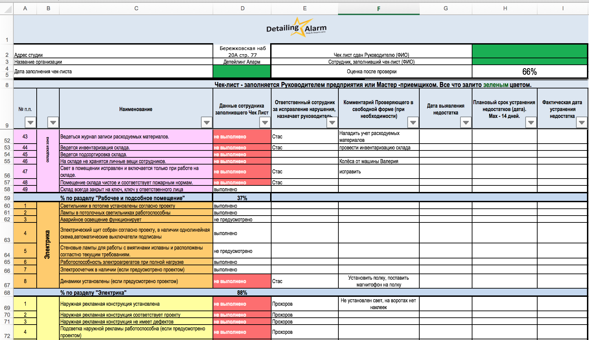Click the 66% score cell
Viewport: 589px width, 340px height.
pos(529,72)
